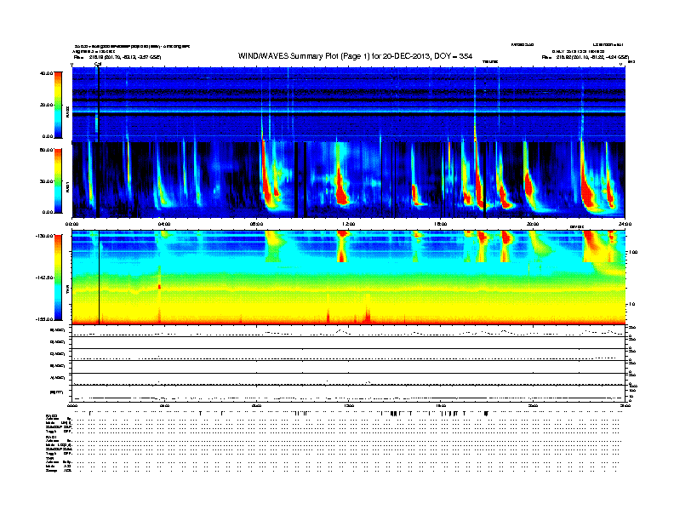Screen dimensions: 674x521
Task: Click the 04:00 label under the bottom line plots
Action: [164, 405]
